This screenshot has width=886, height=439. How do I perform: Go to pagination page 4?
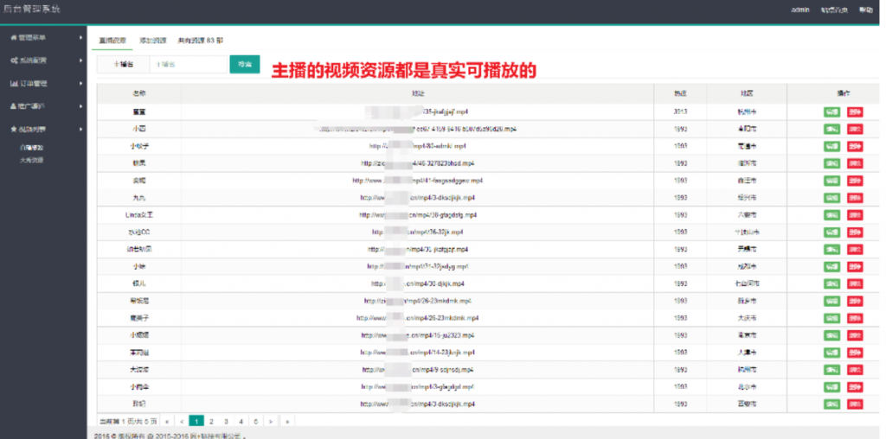point(241,422)
